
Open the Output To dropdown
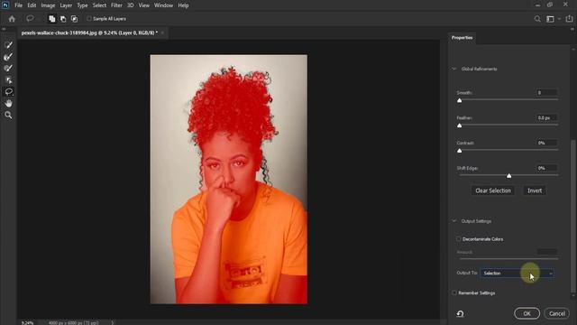[x=517, y=273]
